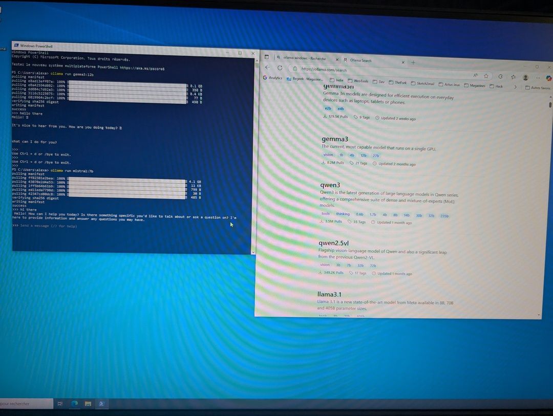Select the vision tag under gemma3
The height and width of the screenshot is (416, 553).
328,155
